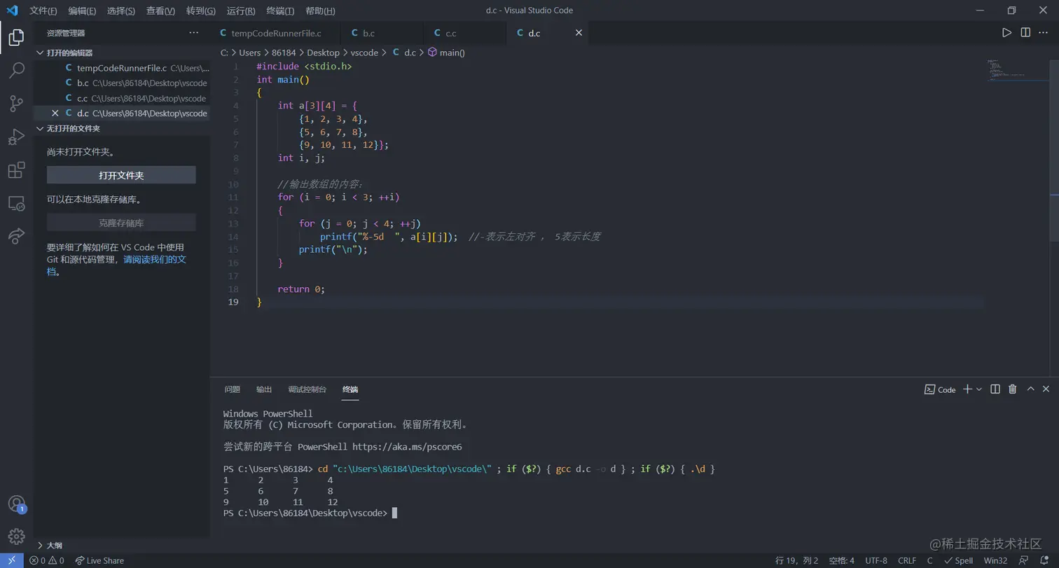Open the Extensions view

[x=16, y=170]
